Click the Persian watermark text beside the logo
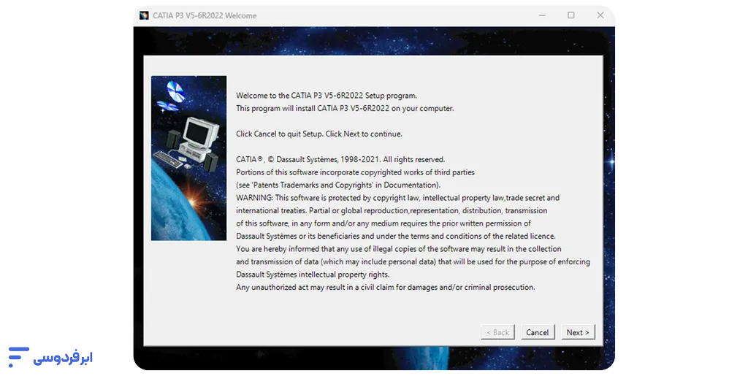The image size is (748, 376). 63,358
